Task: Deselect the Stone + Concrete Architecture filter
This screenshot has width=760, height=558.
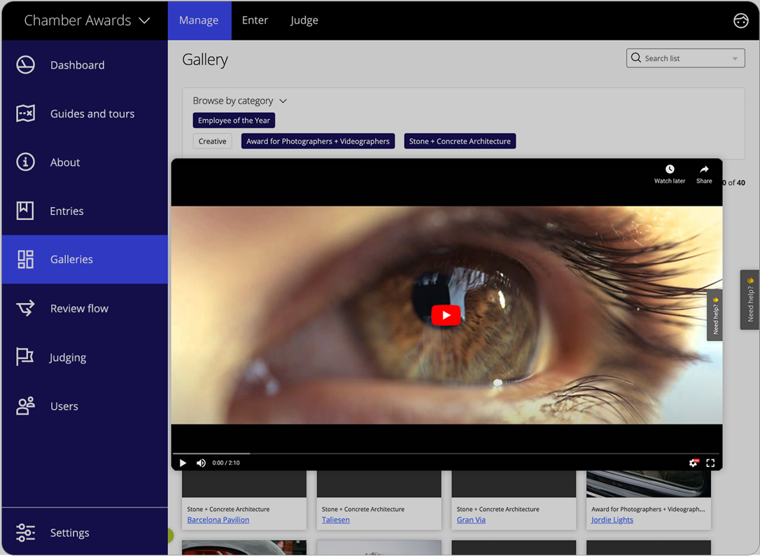Action: 460,141
